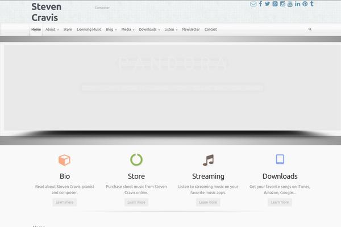Click the Steven Cravis site title
The width and height of the screenshot is (341, 227).
tap(47, 12)
